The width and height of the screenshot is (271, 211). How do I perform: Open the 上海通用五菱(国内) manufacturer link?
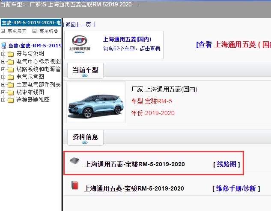pyautogui.click(x=127, y=39)
